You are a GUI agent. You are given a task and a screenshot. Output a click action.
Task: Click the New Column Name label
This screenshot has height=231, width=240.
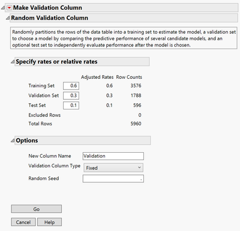pyautogui.click(x=50, y=156)
